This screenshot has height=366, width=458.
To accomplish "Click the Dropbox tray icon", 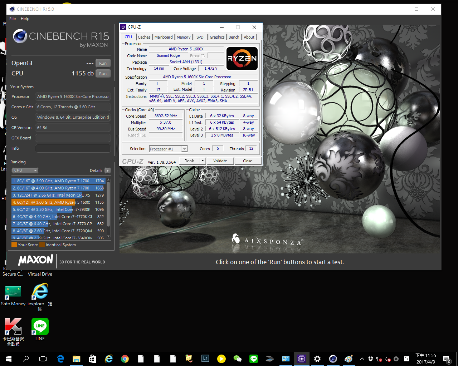I will [x=371, y=359].
